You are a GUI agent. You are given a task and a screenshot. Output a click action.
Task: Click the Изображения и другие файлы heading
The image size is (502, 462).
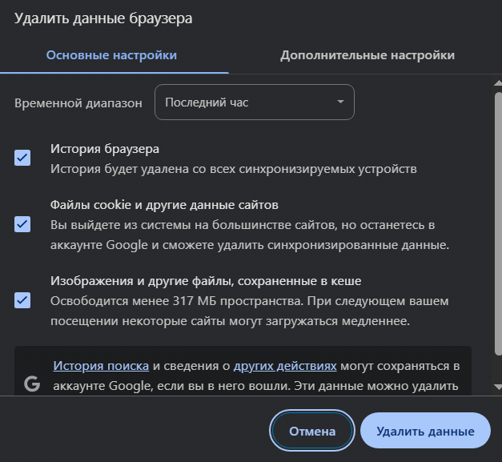tap(206, 281)
